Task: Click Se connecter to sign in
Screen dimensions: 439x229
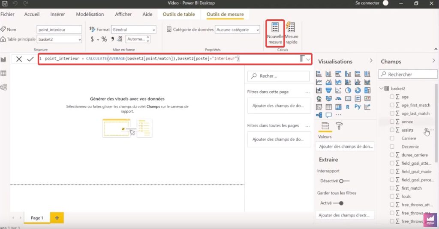Action: pyautogui.click(x=367, y=3)
